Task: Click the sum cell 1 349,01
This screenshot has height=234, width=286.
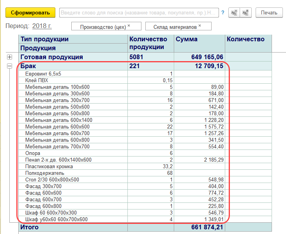Action: [214, 220]
